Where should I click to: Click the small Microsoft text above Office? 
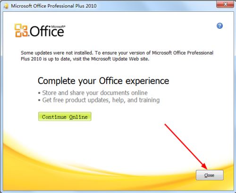[58, 26]
